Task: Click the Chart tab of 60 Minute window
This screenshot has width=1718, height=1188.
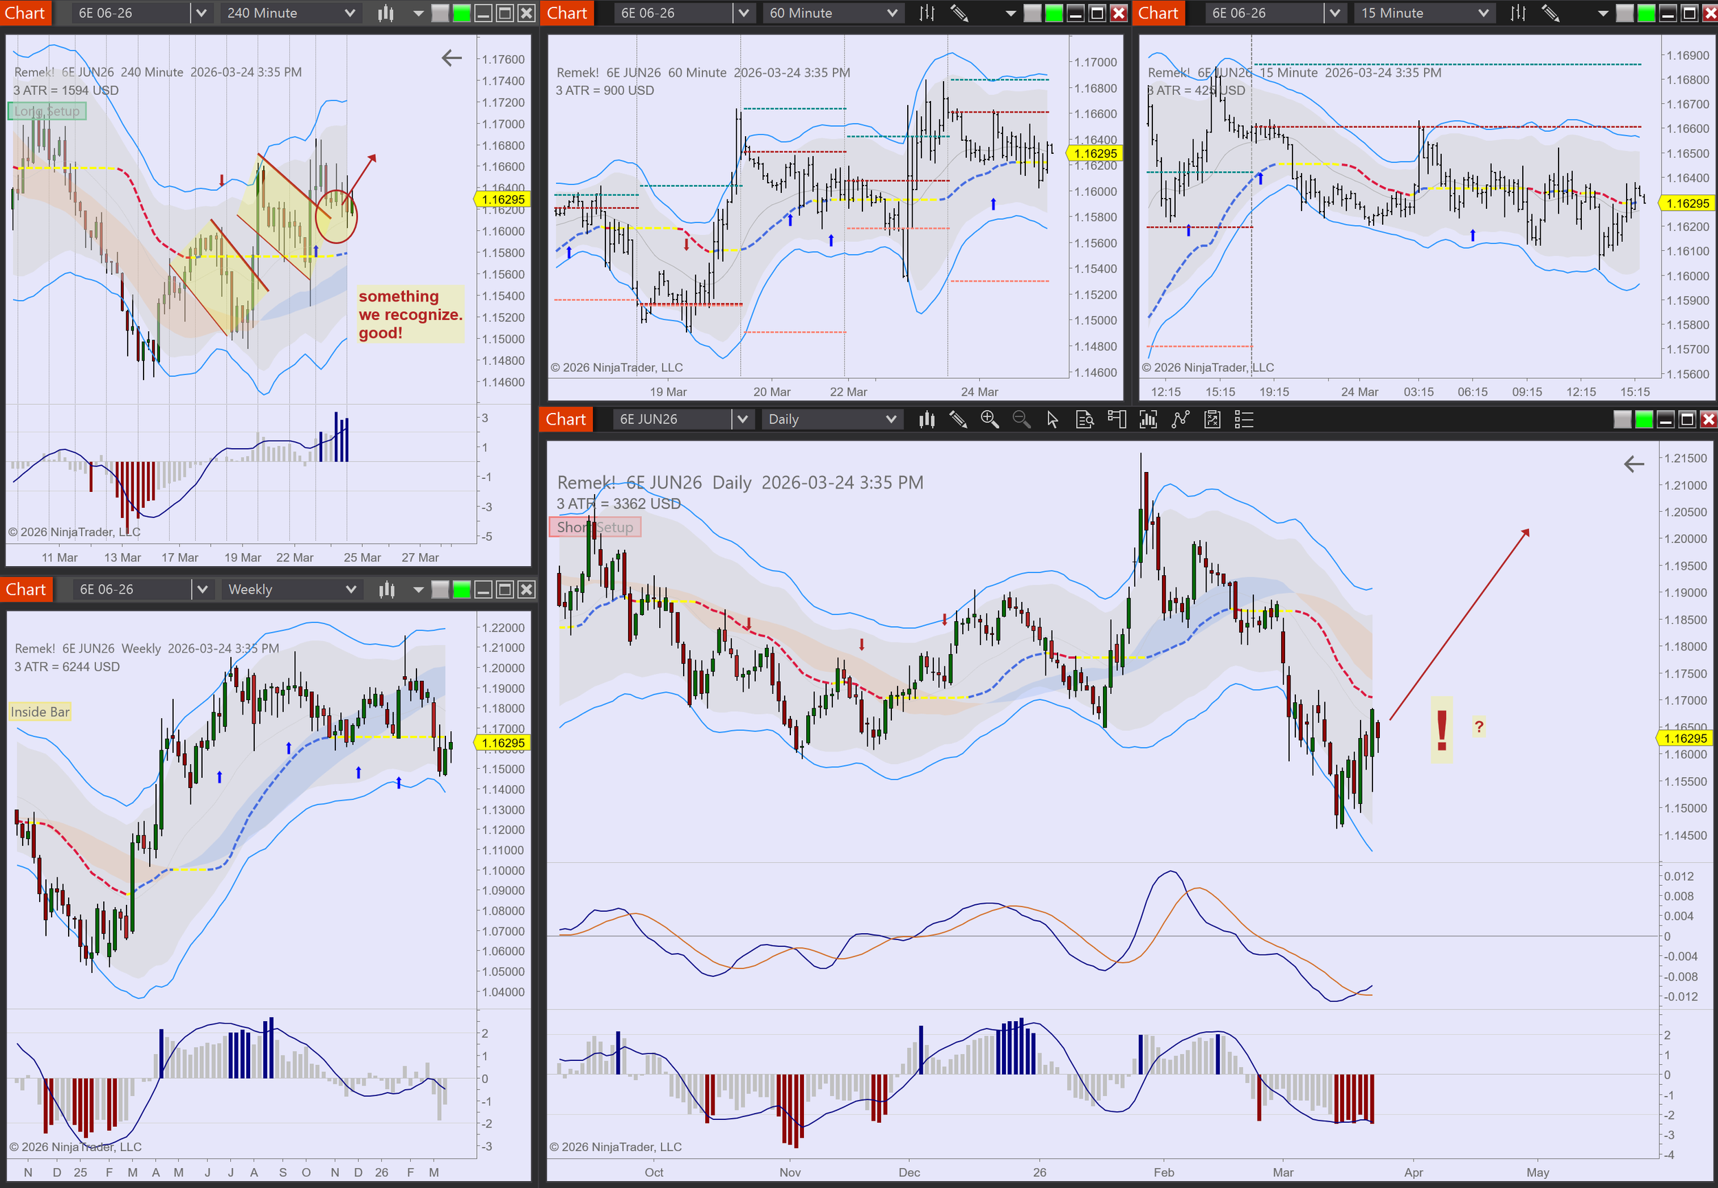Action: pos(566,14)
